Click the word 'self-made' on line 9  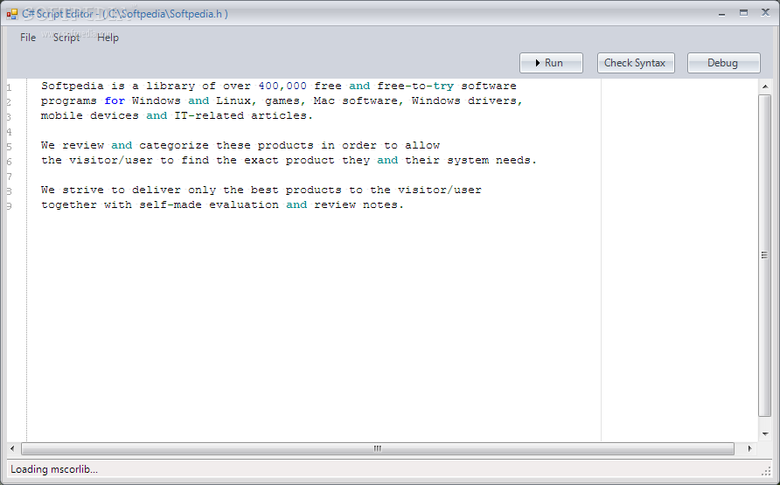coord(171,204)
